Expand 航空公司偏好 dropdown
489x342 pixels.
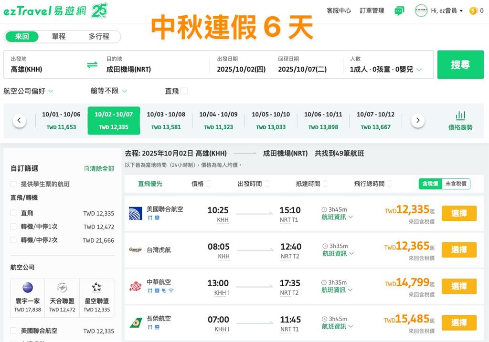[28, 91]
